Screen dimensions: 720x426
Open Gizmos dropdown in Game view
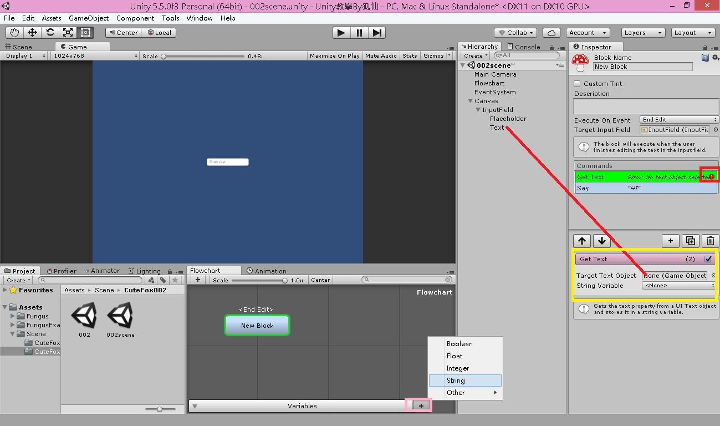[437, 55]
